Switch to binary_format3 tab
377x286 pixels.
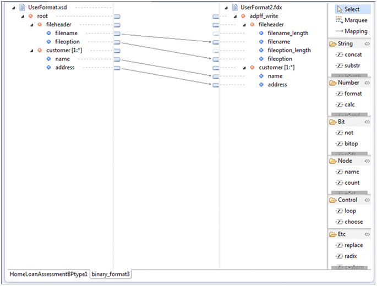pyautogui.click(x=111, y=274)
